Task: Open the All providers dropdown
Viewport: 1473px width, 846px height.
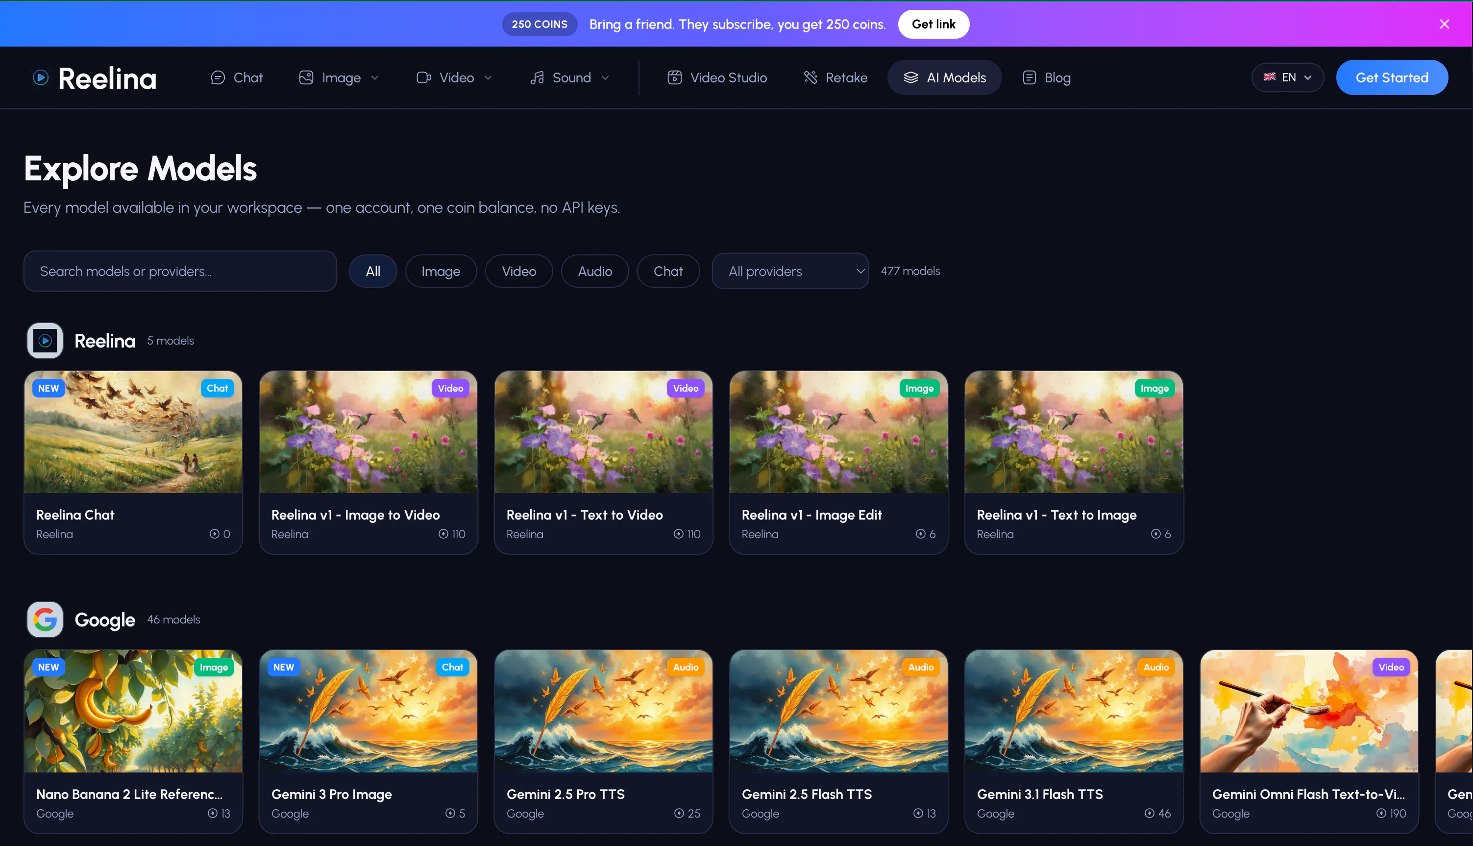Action: (x=790, y=272)
